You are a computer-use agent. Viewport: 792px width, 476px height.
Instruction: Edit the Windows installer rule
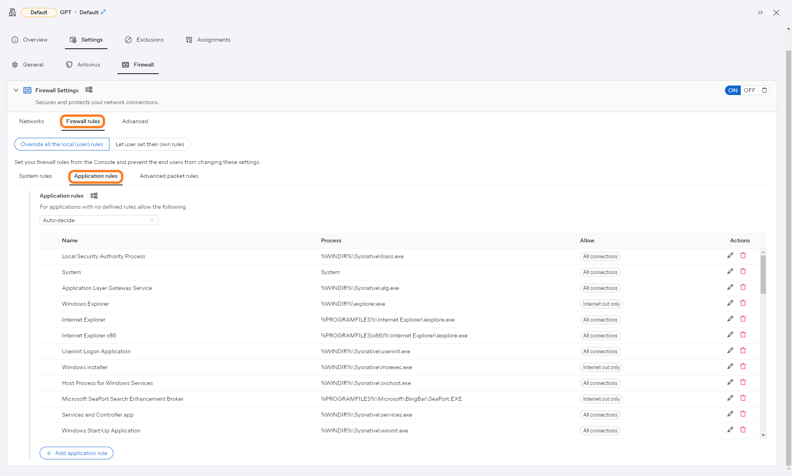coord(730,366)
